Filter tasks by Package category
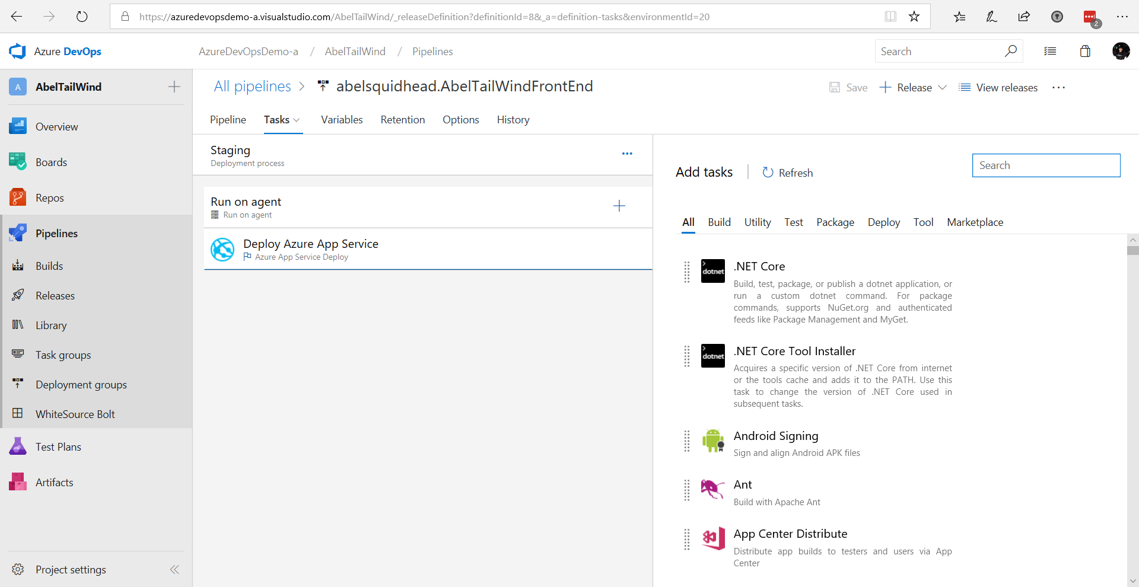Image resolution: width=1139 pixels, height=587 pixels. (x=835, y=222)
